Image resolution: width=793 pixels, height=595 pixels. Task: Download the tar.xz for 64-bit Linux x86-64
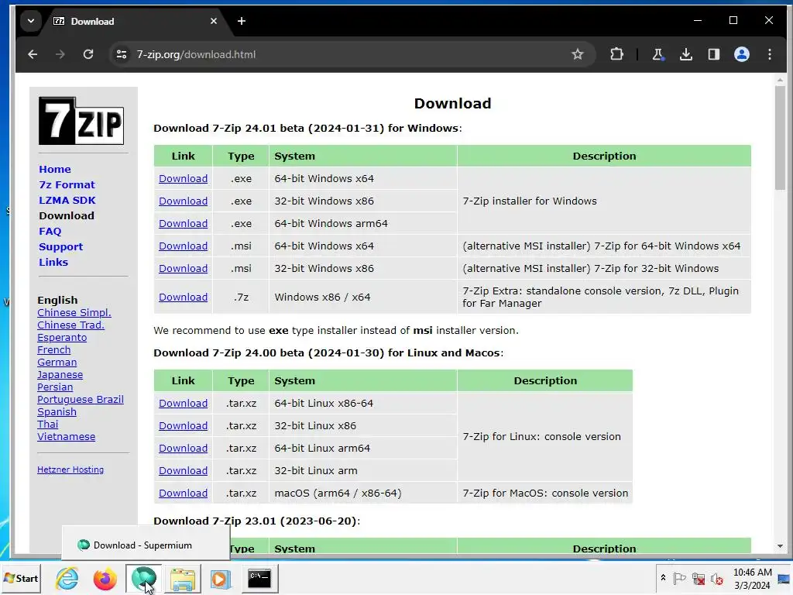[183, 403]
